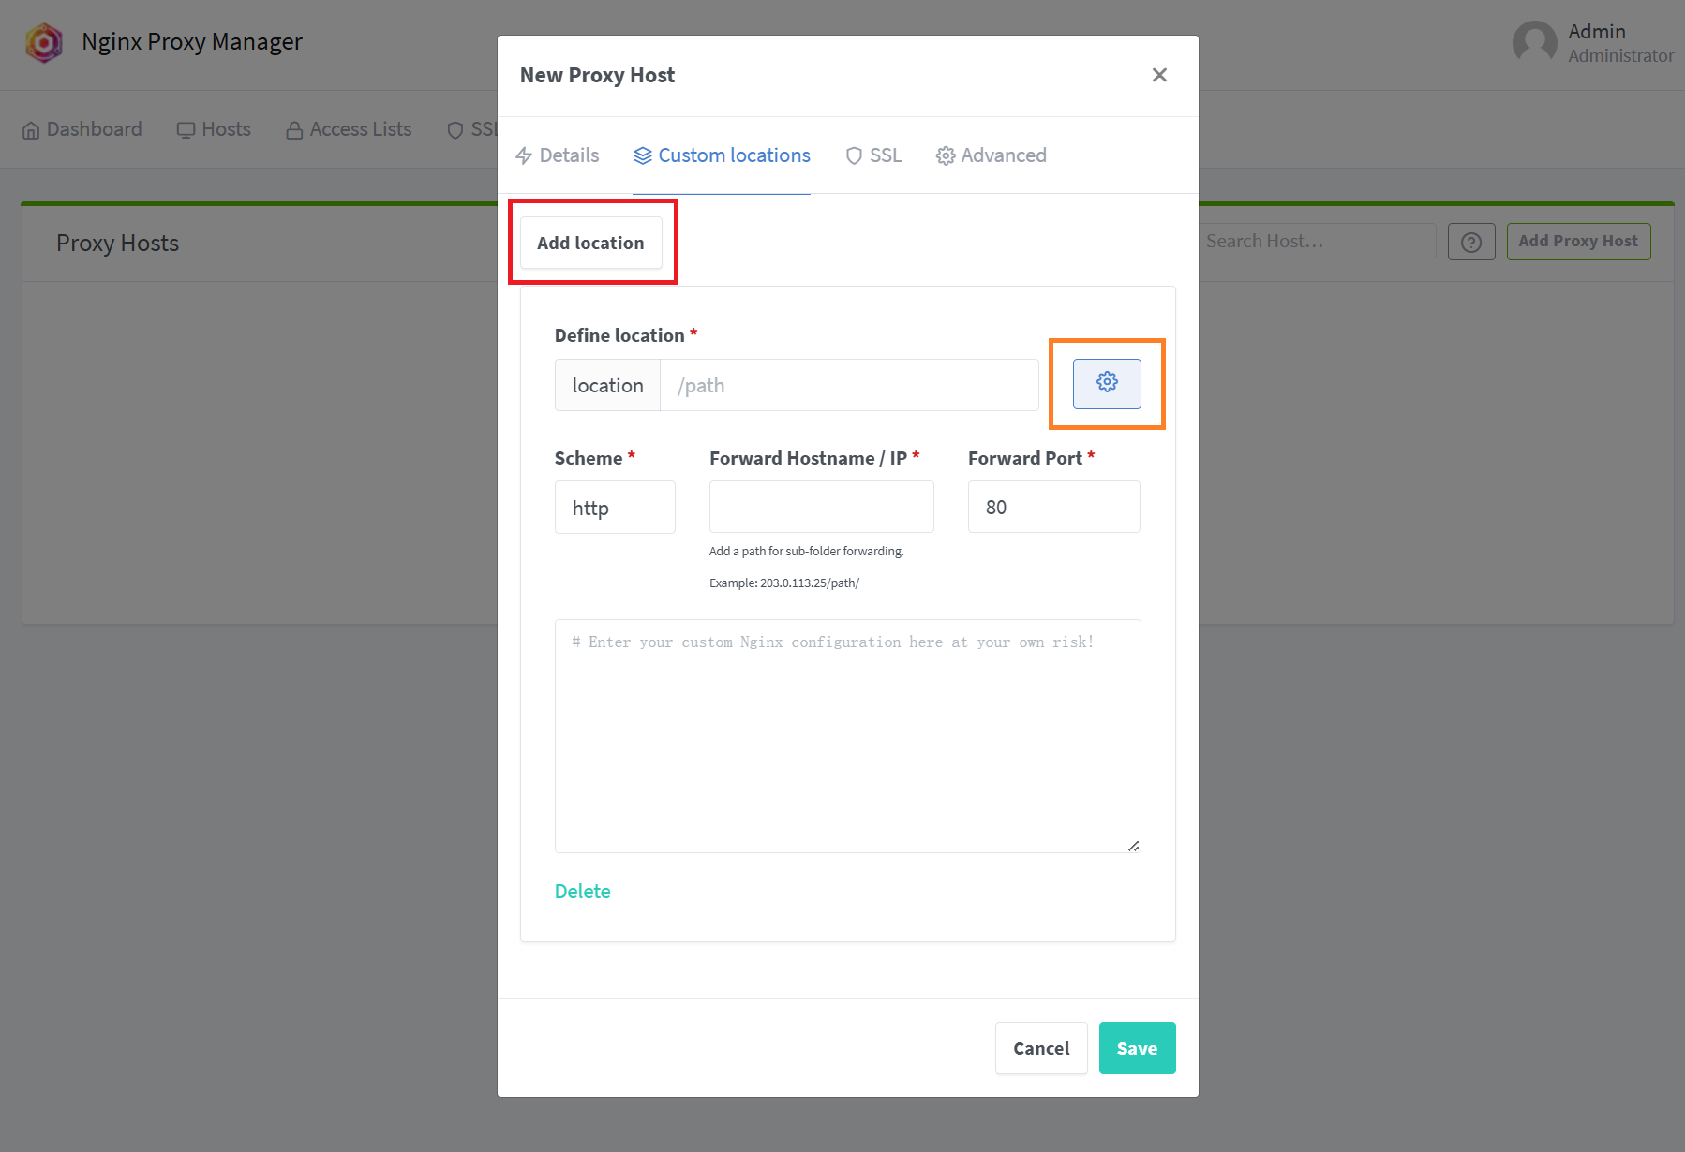1685x1152 pixels.
Task: Click the gear icon on the Advanced tab
Action: coord(945,155)
